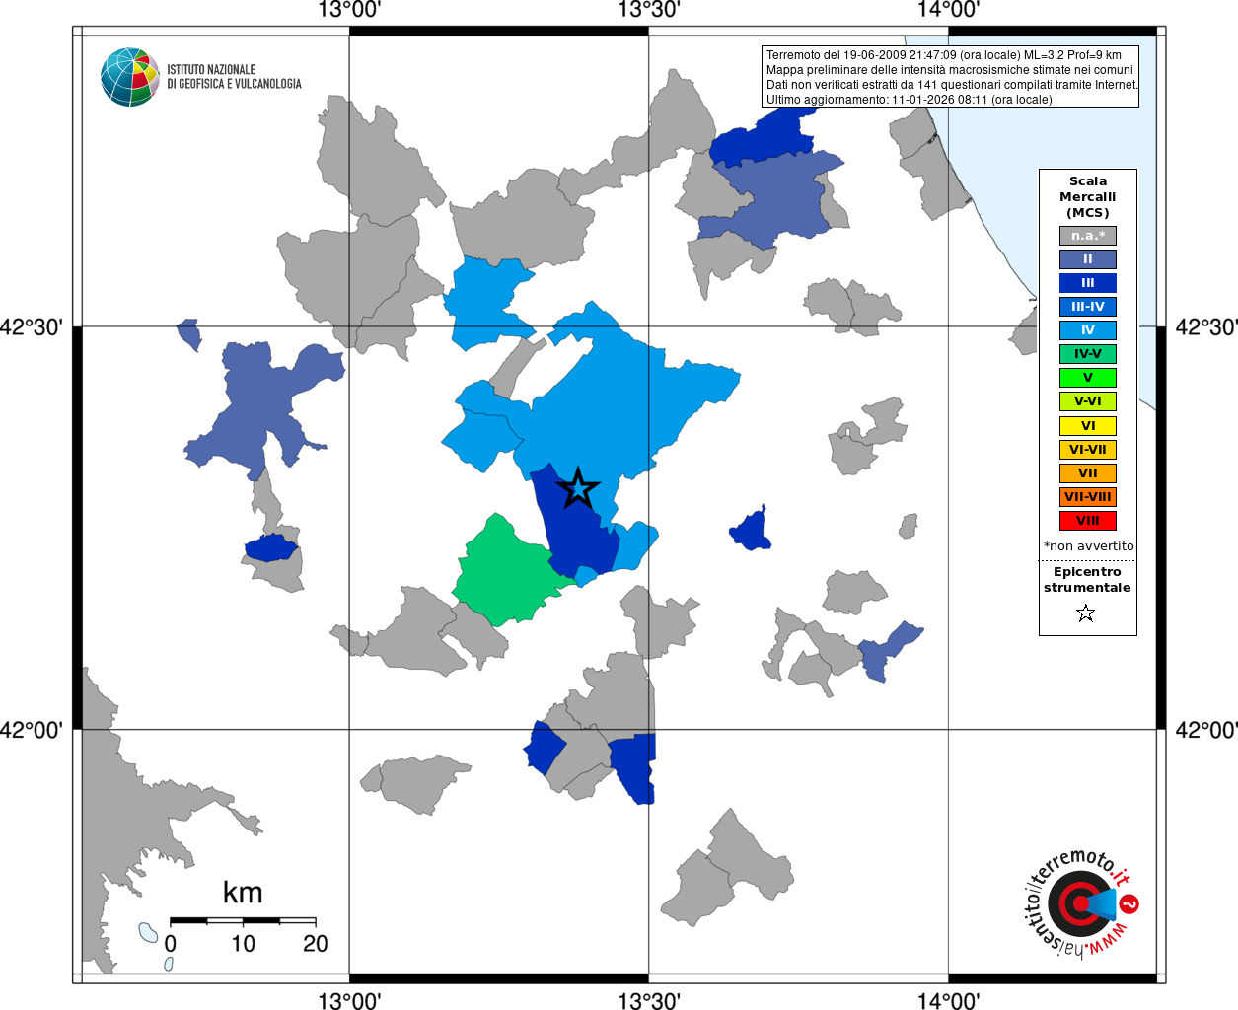Select the grey n.a.* legend swatch
1238x1010 pixels.
point(1088,236)
